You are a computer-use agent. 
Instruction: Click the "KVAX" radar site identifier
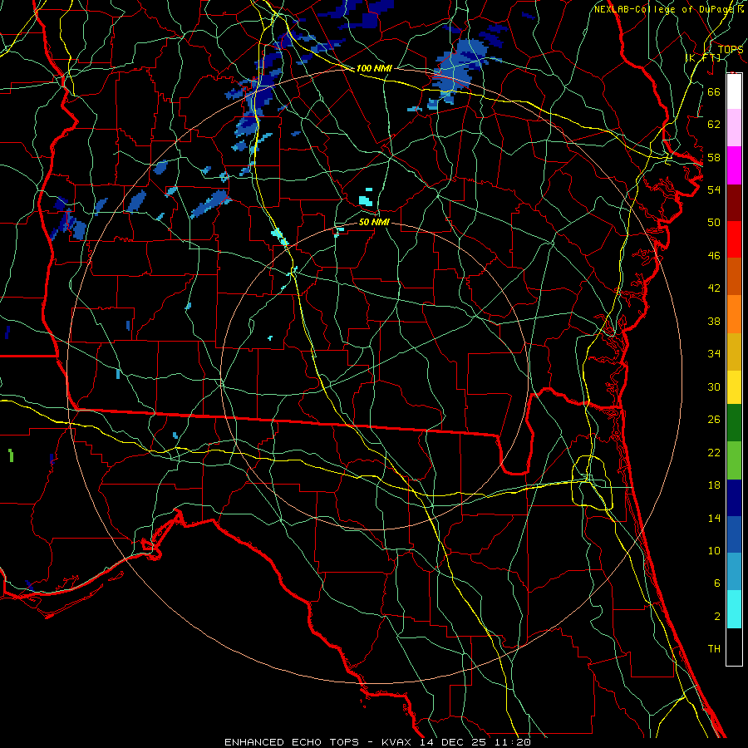[398, 742]
